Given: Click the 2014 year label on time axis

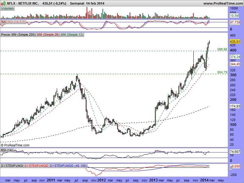Looking at the screenshot, I should tap(204, 180).
